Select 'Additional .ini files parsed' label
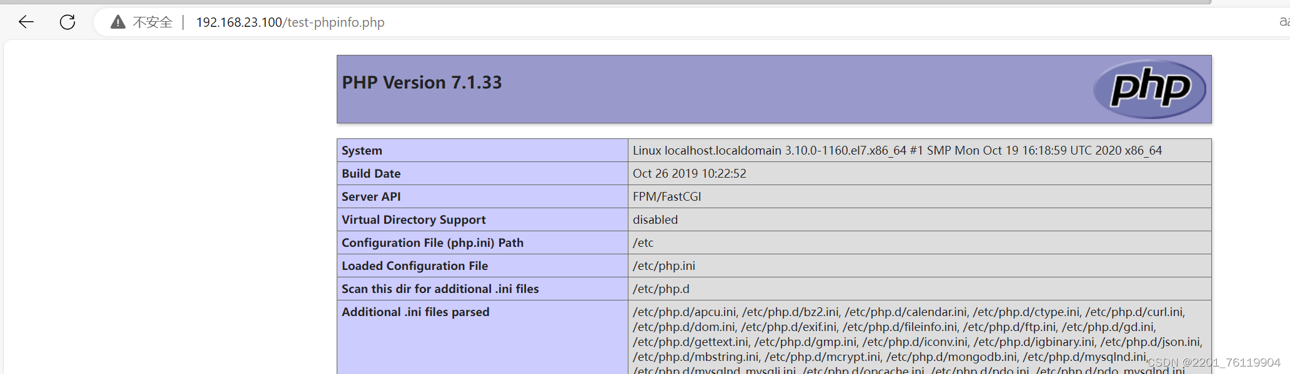The width and height of the screenshot is (1290, 374). tap(415, 312)
